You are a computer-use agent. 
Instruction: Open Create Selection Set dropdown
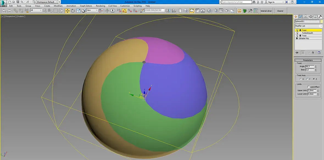pyautogui.click(x=155, y=10)
